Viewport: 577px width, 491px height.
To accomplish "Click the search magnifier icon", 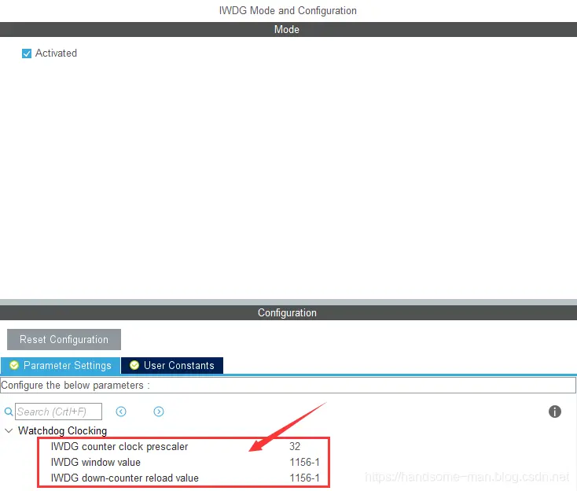I will (x=9, y=412).
